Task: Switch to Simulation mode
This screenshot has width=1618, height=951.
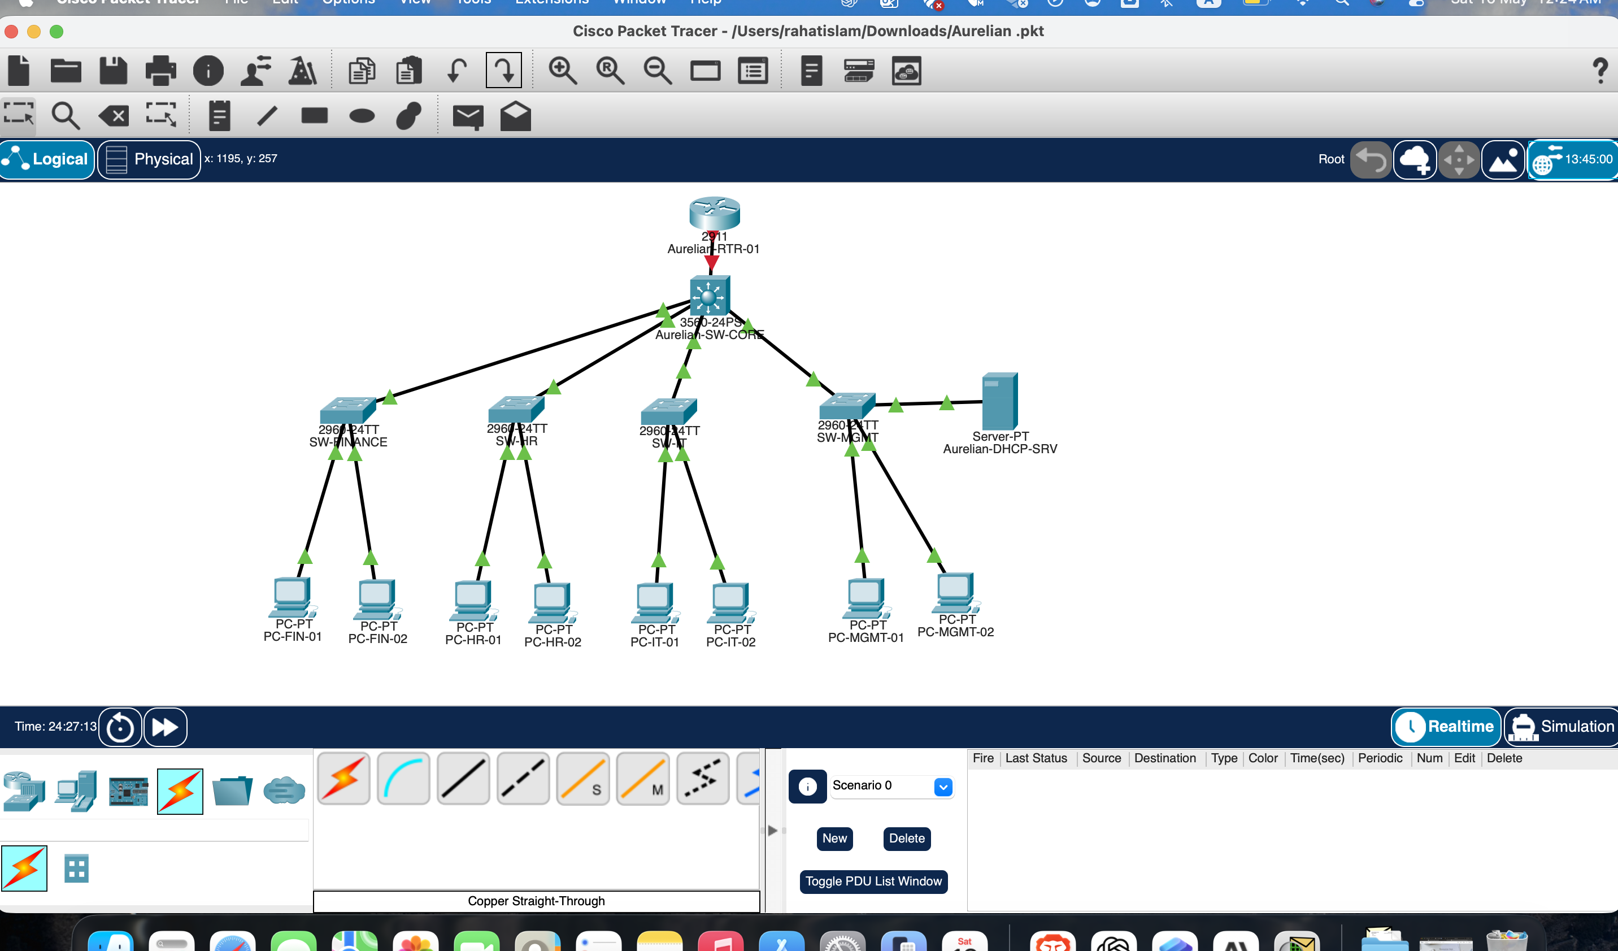Action: (x=1562, y=726)
